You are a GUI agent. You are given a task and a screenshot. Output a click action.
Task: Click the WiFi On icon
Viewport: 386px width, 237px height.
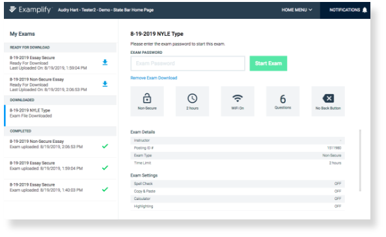pyautogui.click(x=238, y=99)
